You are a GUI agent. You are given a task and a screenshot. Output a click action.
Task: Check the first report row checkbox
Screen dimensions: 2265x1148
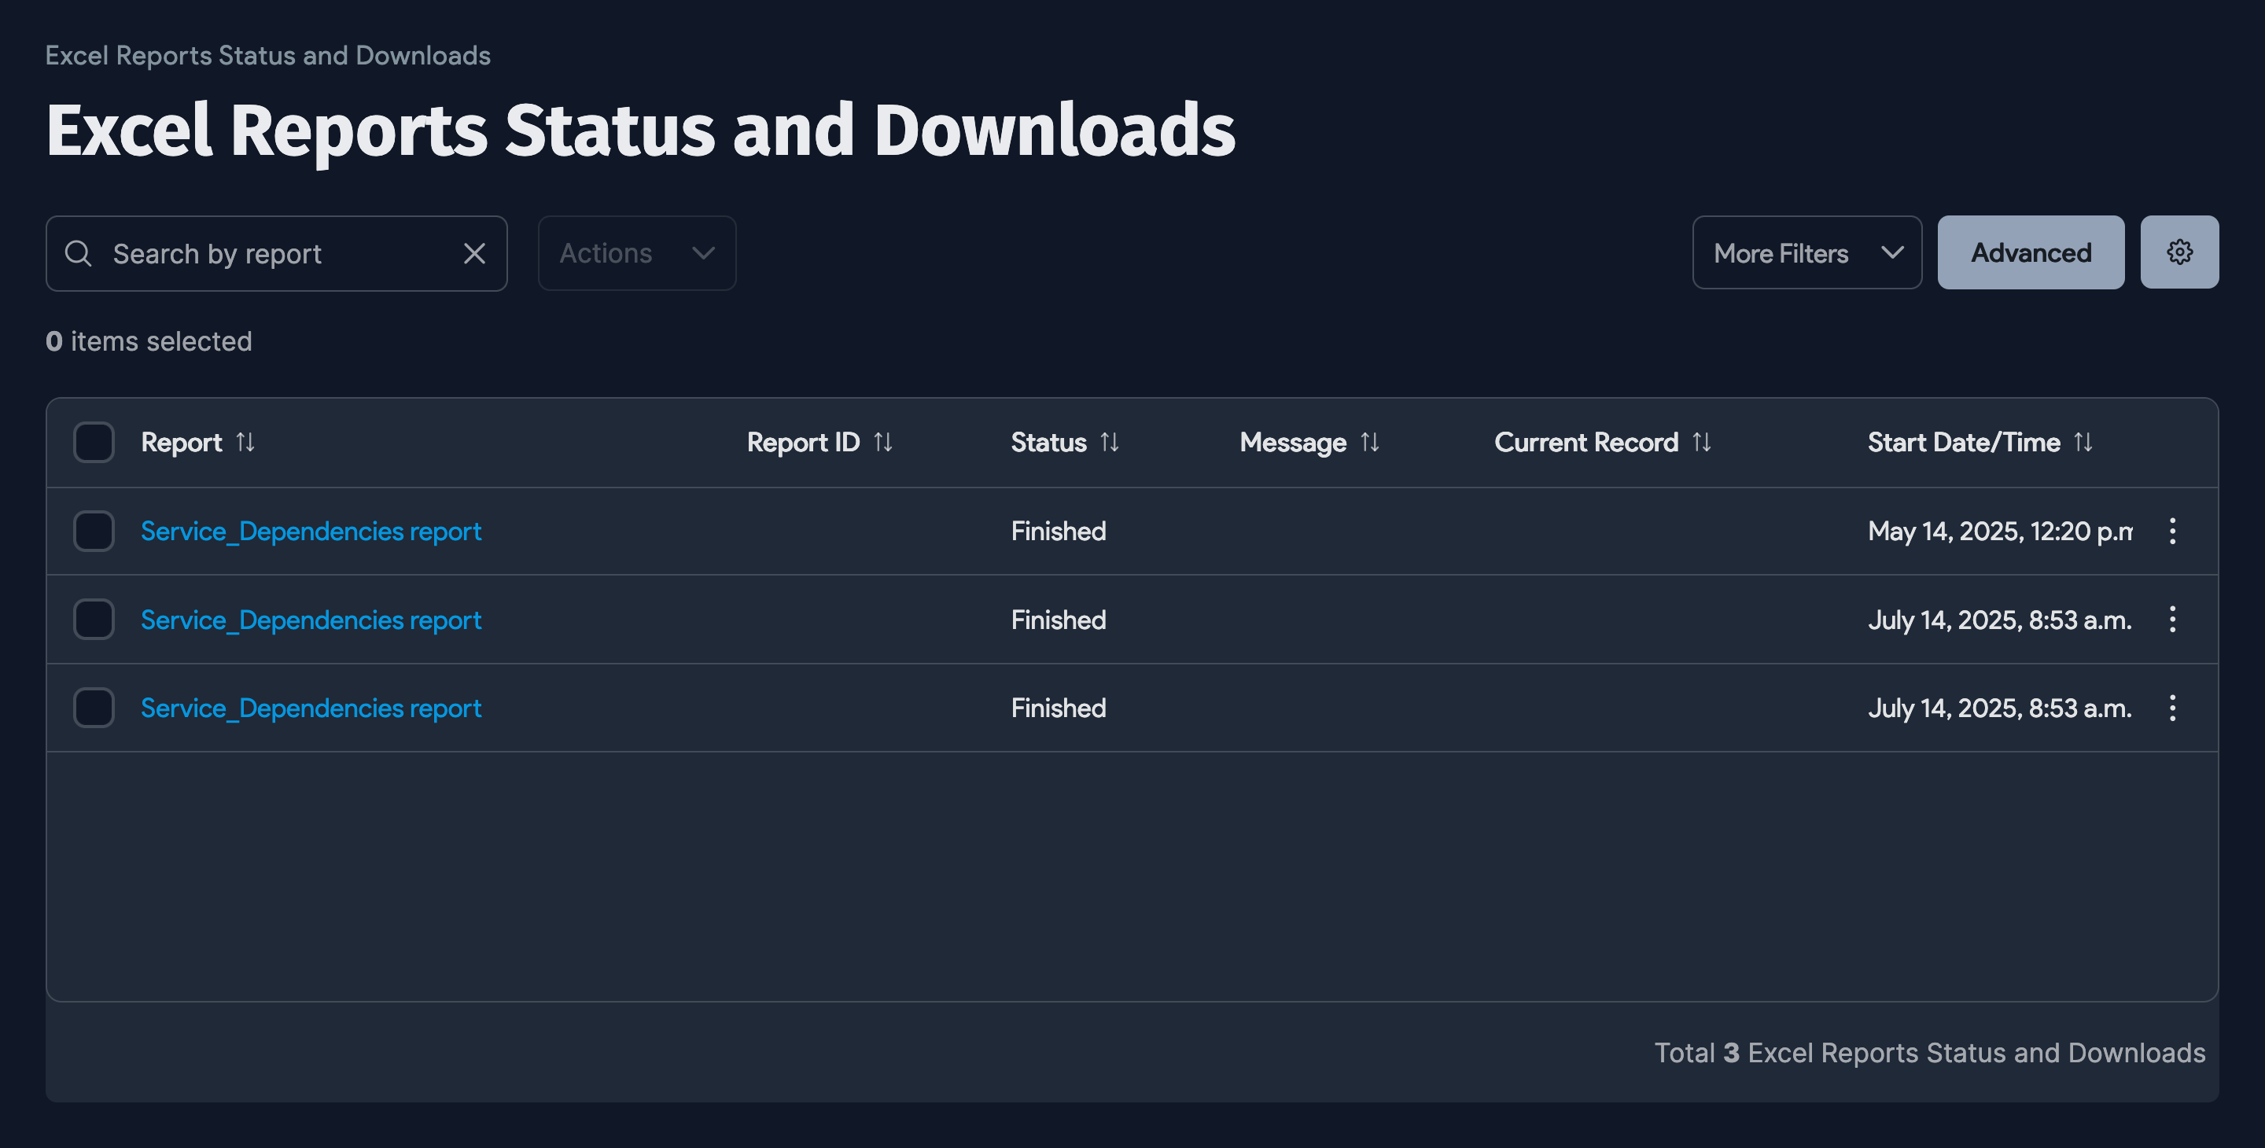click(94, 531)
